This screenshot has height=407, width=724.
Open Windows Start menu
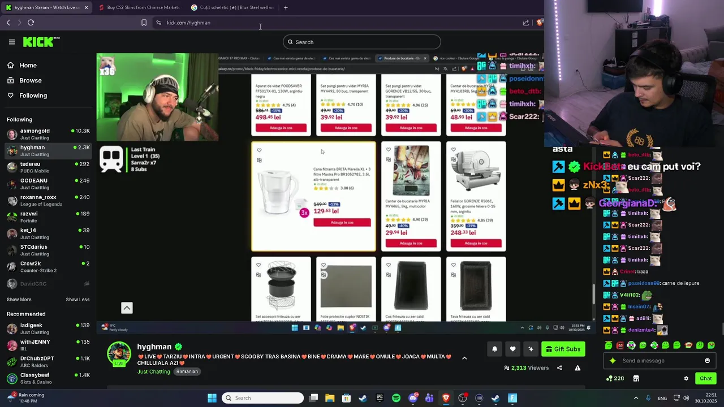coord(212,398)
